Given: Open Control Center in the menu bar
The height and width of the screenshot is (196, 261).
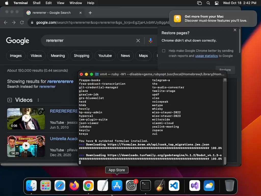Looking at the screenshot, I should pos(217,3).
